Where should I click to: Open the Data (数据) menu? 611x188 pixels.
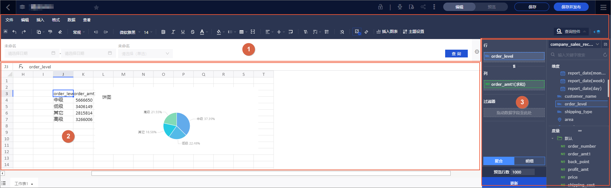click(71, 20)
